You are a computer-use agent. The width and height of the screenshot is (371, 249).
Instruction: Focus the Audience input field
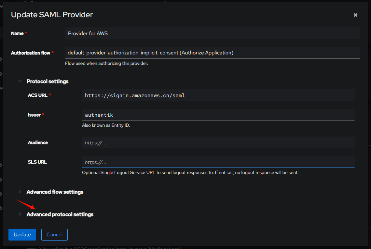218,143
